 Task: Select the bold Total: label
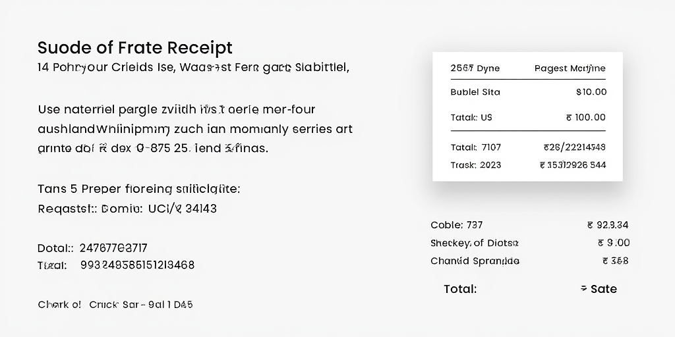point(460,289)
